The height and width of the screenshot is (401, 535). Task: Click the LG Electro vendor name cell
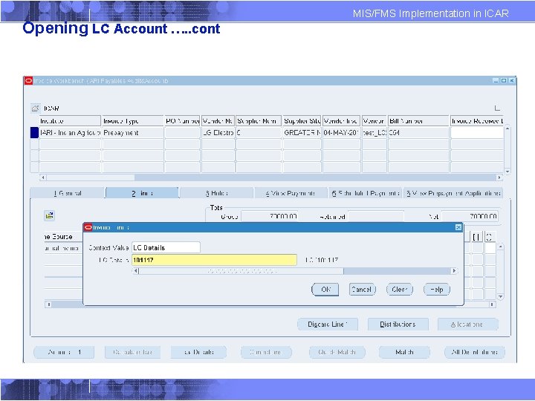click(x=218, y=133)
